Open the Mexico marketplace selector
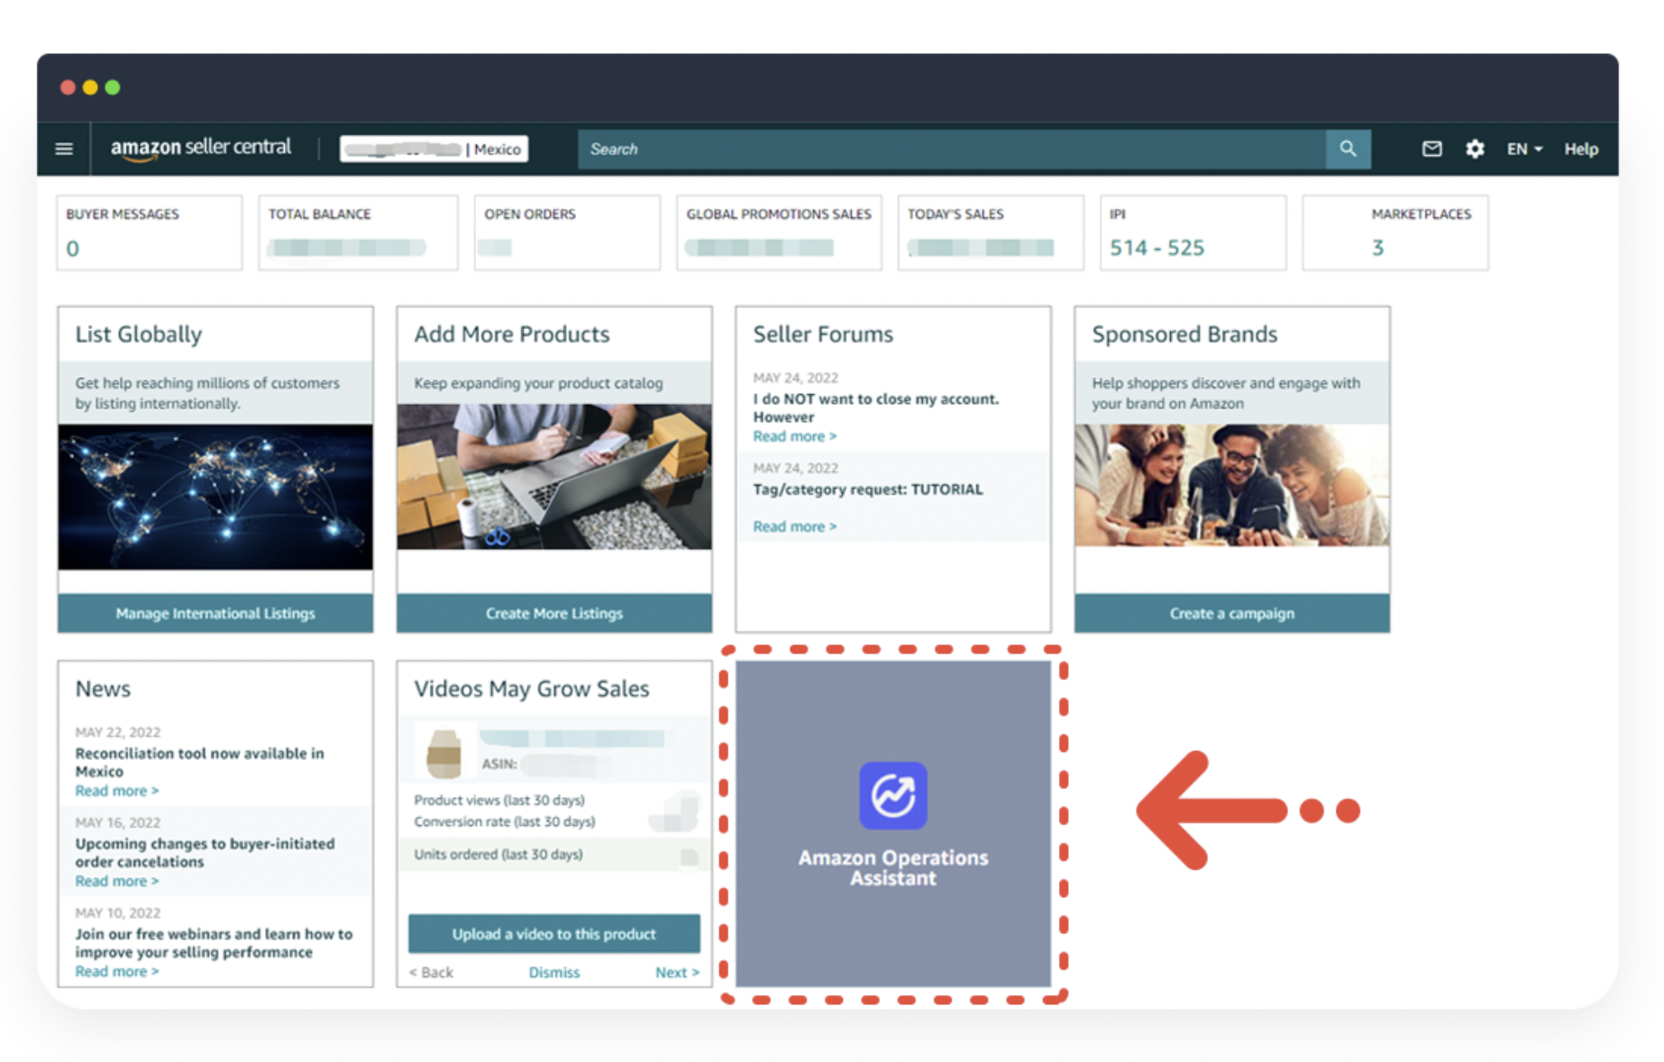Viewport: 1664px width, 1062px height. 434,149
